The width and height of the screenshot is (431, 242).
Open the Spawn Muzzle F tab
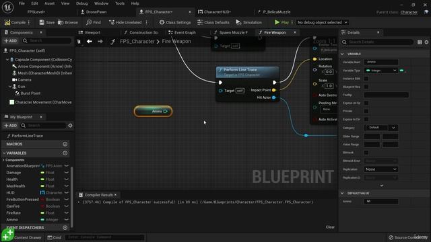[231, 32]
